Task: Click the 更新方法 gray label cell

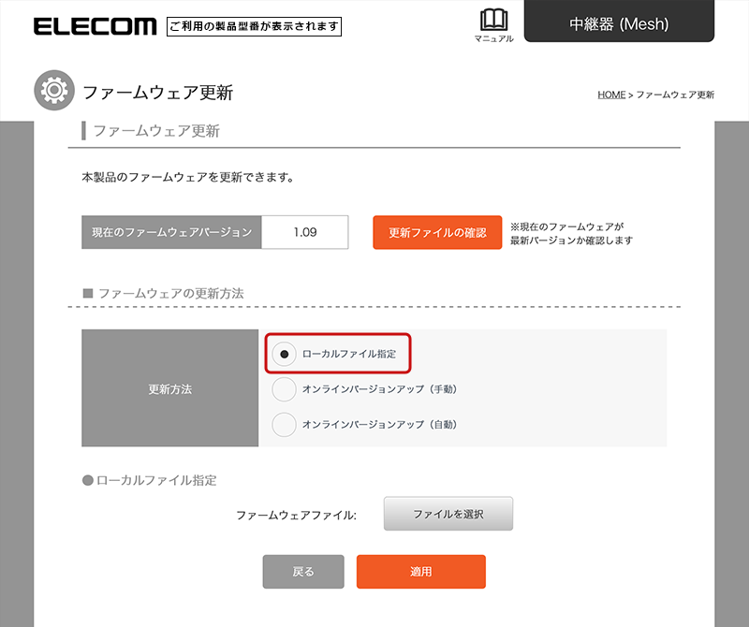Action: 170,387
